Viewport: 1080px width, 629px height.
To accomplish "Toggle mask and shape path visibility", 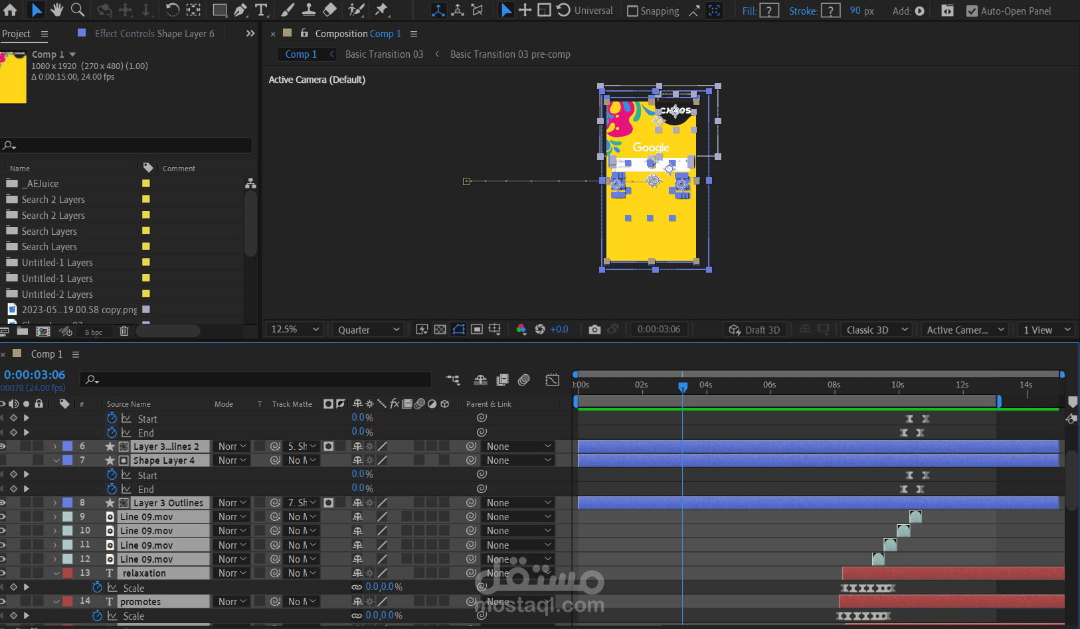I will pyautogui.click(x=458, y=329).
